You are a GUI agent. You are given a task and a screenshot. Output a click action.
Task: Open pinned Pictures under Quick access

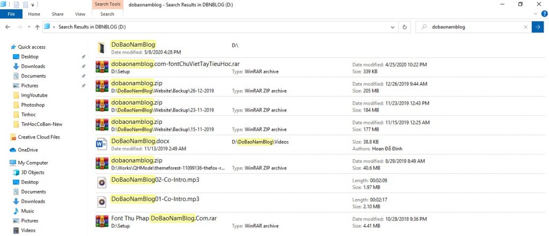29,85
